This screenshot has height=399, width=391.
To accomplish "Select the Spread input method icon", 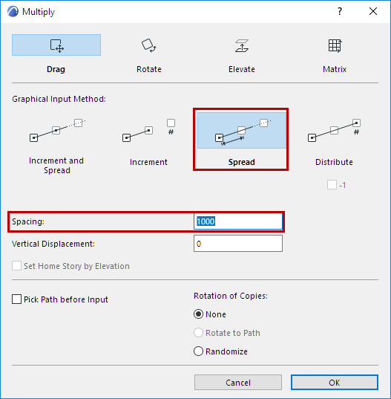I will click(x=242, y=130).
